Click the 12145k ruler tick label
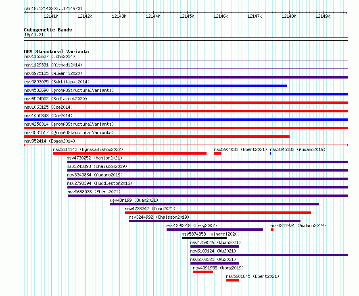The image size is (359, 296). pos(187,16)
